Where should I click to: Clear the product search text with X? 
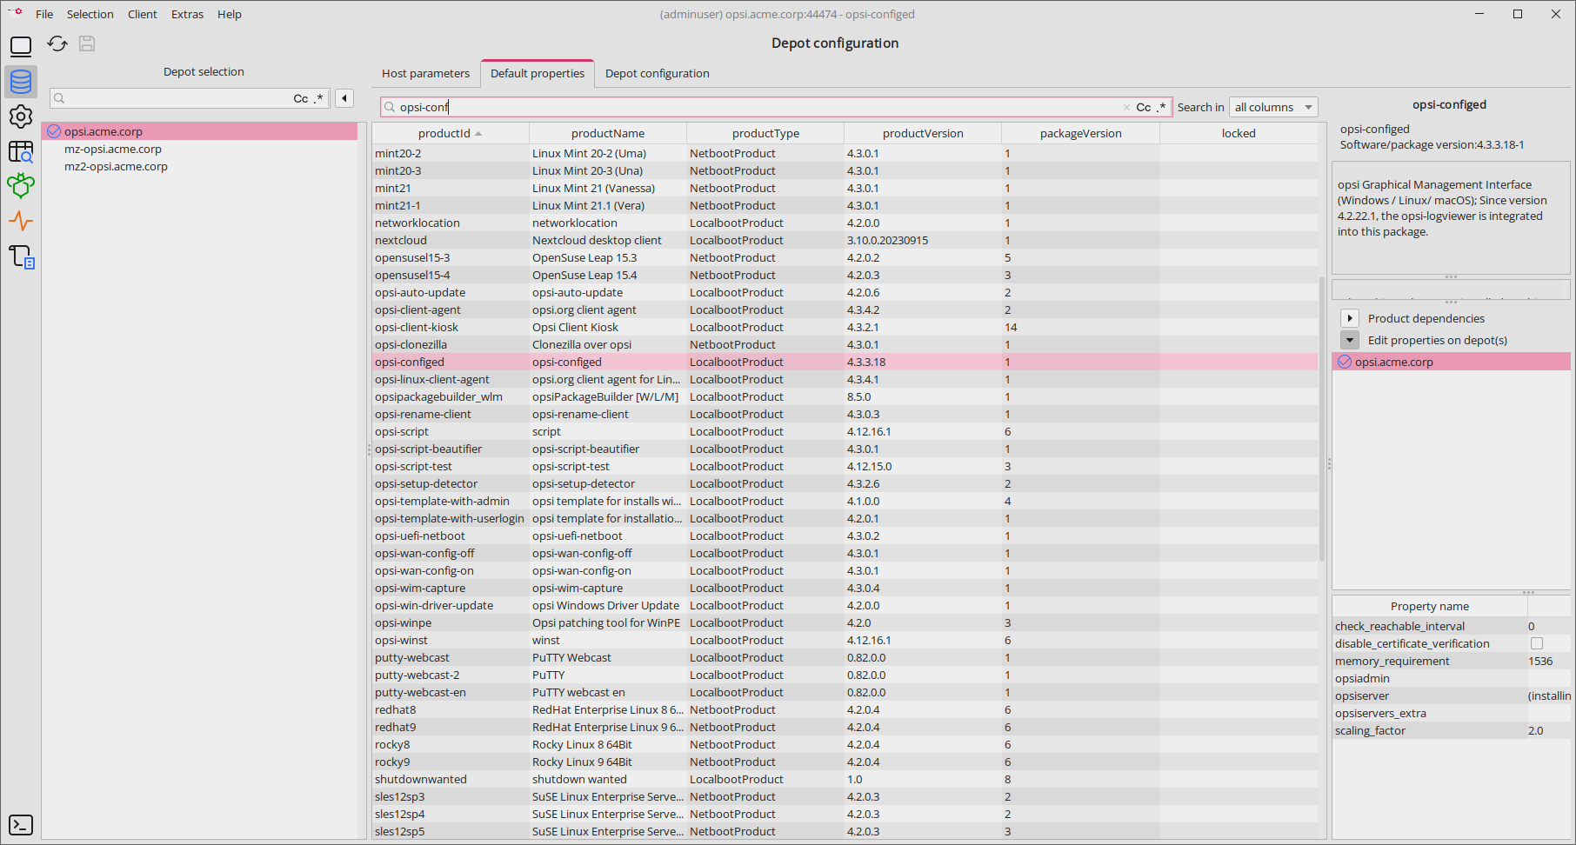[x=1126, y=107]
